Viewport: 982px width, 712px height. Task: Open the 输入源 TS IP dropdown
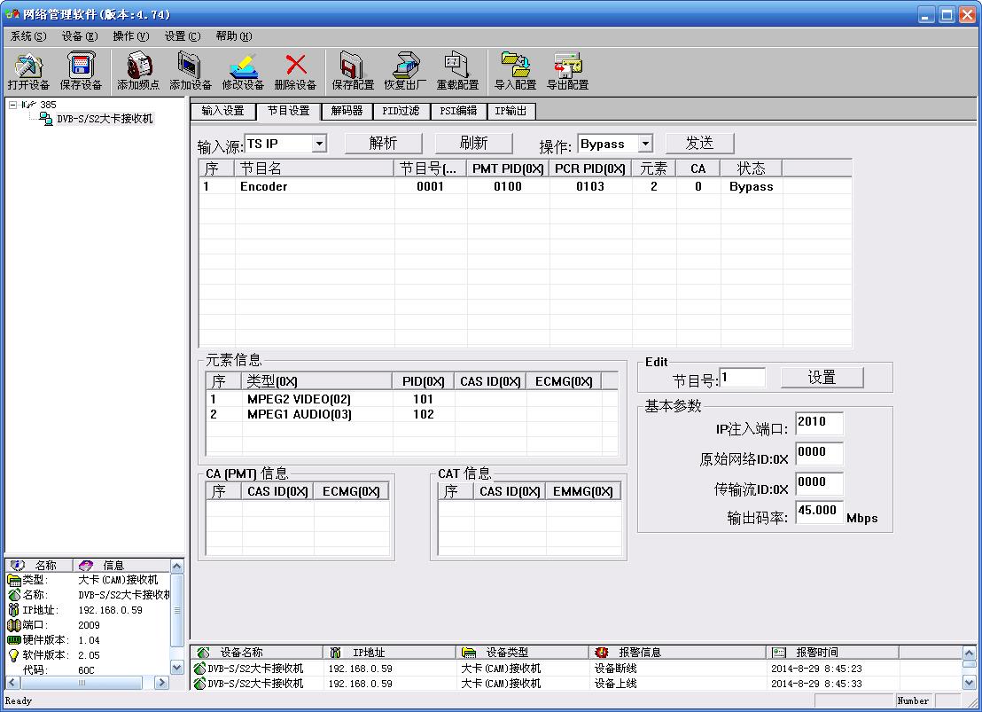point(319,144)
